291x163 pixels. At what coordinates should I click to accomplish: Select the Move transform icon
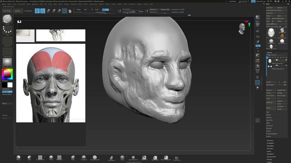pos(48,11)
